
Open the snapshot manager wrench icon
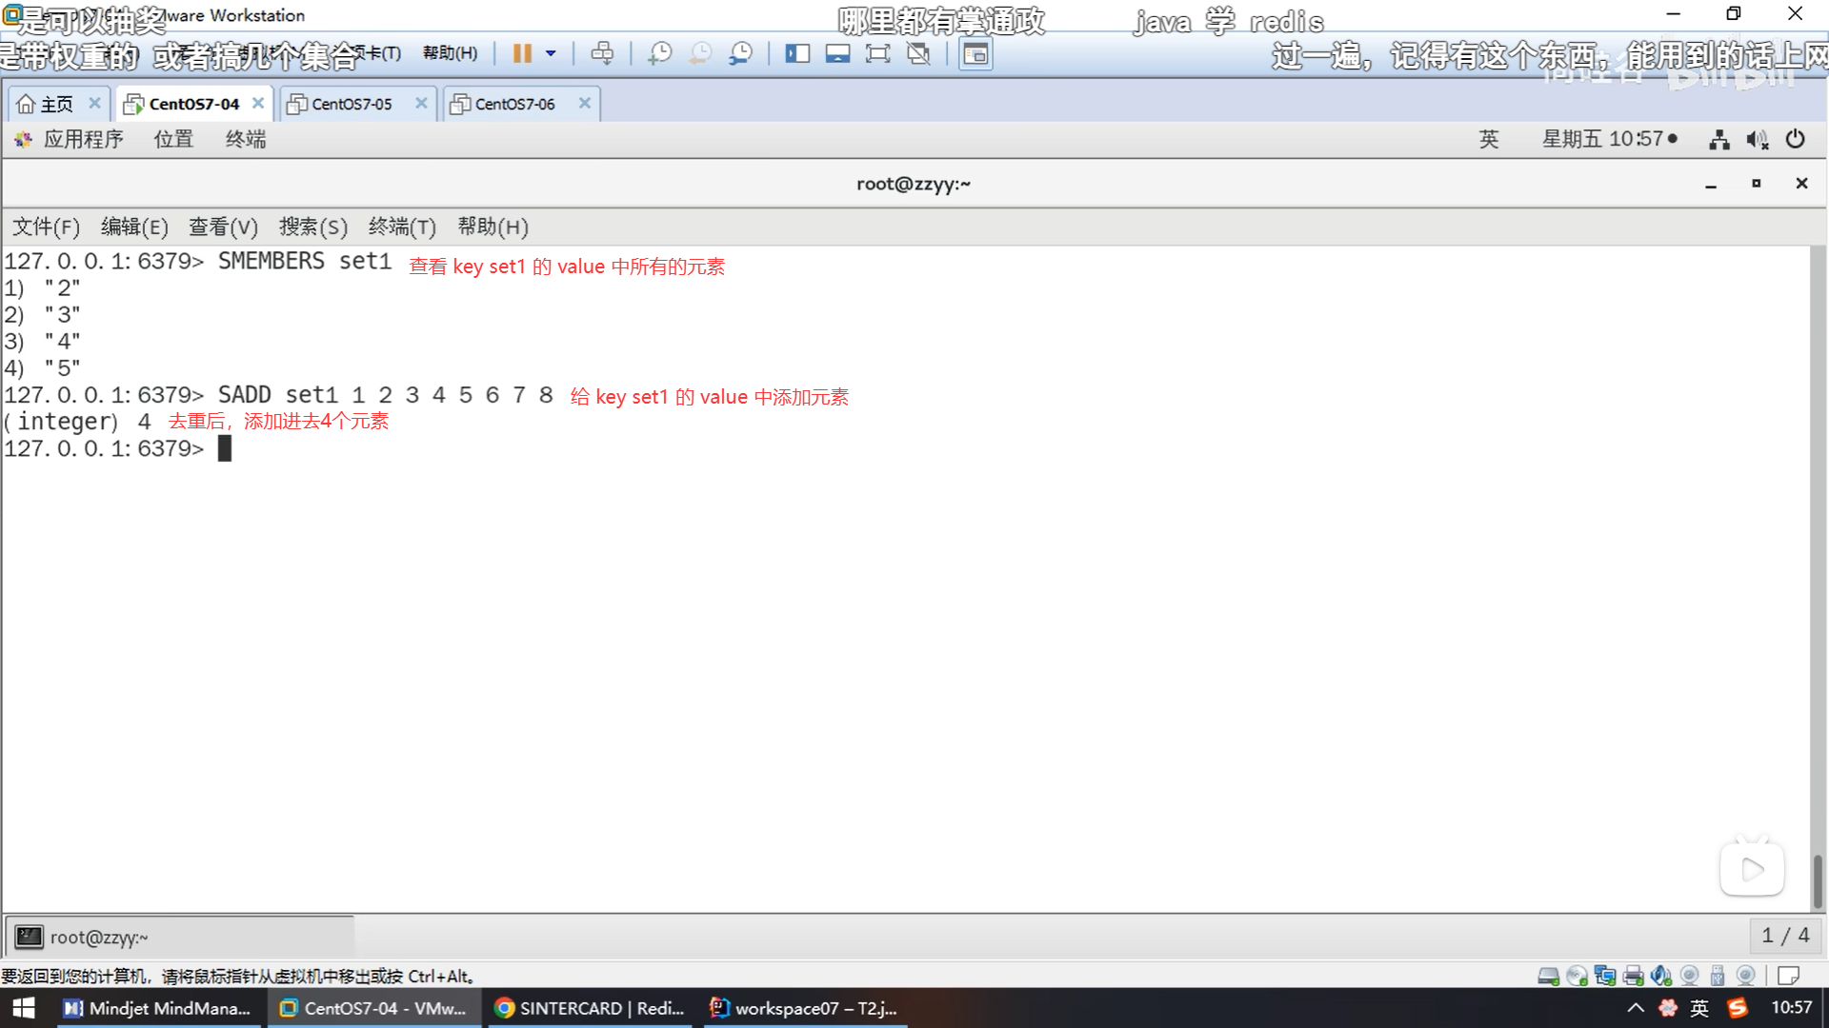click(x=740, y=53)
